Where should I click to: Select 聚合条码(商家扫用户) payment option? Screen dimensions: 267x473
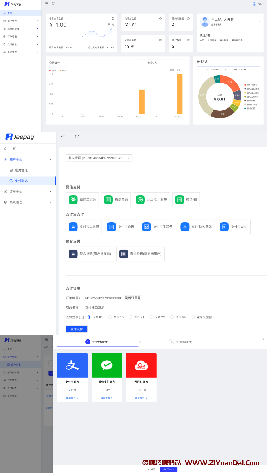pyautogui.click(x=141, y=254)
